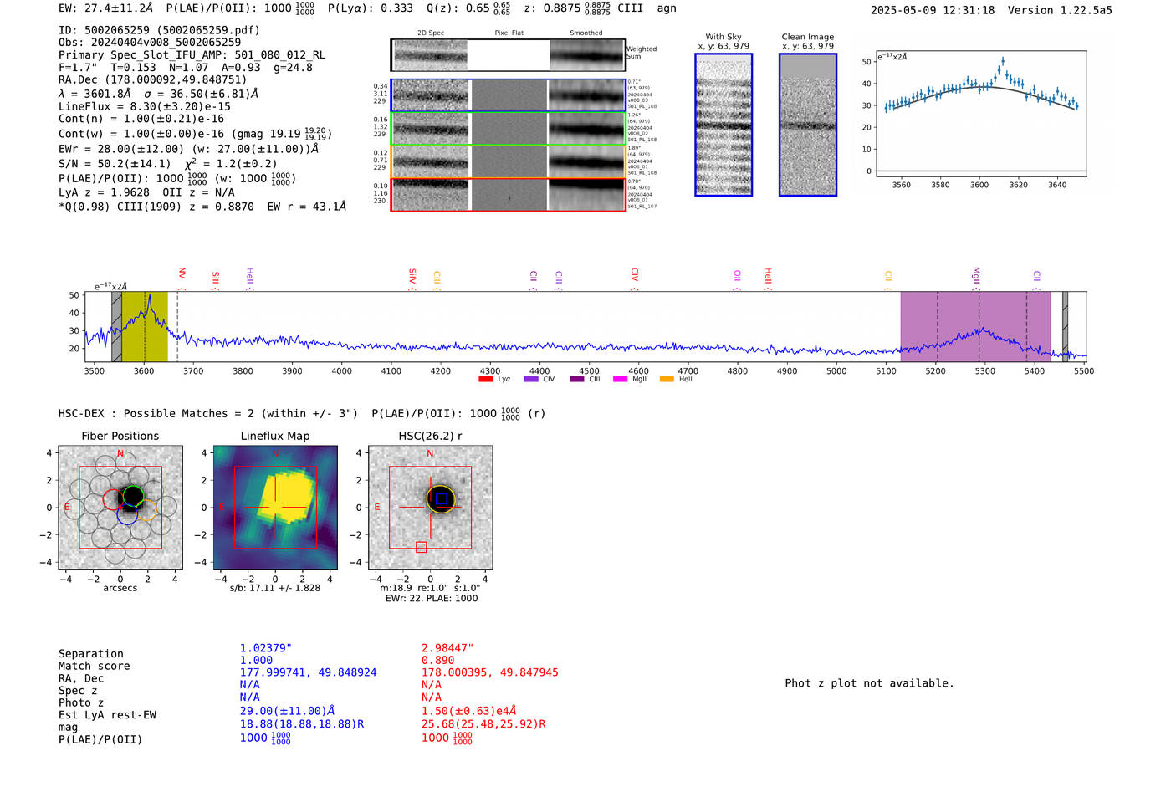
Task: Click the Primary Spec_Slot_IFU_AMP text
Action: [192, 54]
